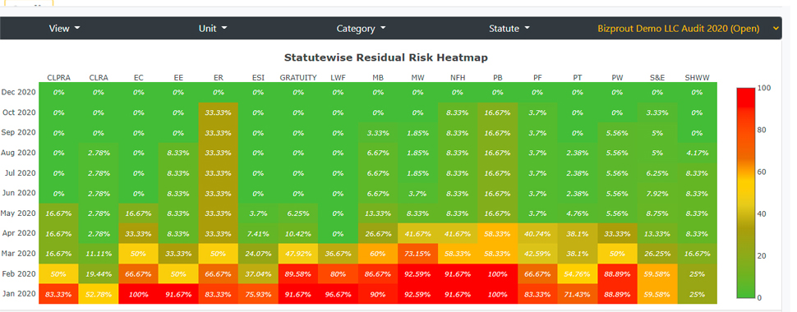This screenshot has width=797, height=312.
Task: Open the Bizprout Demo LLC Audit 2020 selector
Action: pos(689,29)
